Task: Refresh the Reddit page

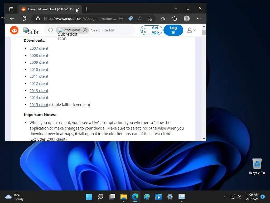Action: click(x=24, y=19)
